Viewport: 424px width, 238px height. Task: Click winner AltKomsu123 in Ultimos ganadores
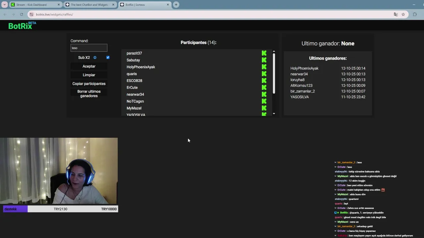pos(301,86)
